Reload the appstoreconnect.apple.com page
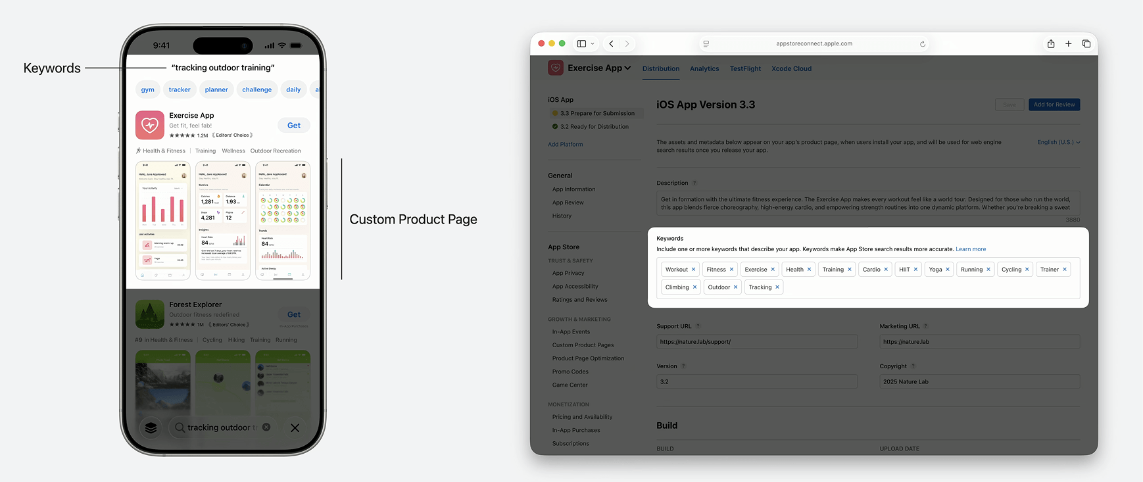Viewport: 1143px width, 482px height. click(923, 44)
